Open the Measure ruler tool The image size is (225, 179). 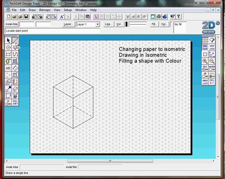point(15,68)
